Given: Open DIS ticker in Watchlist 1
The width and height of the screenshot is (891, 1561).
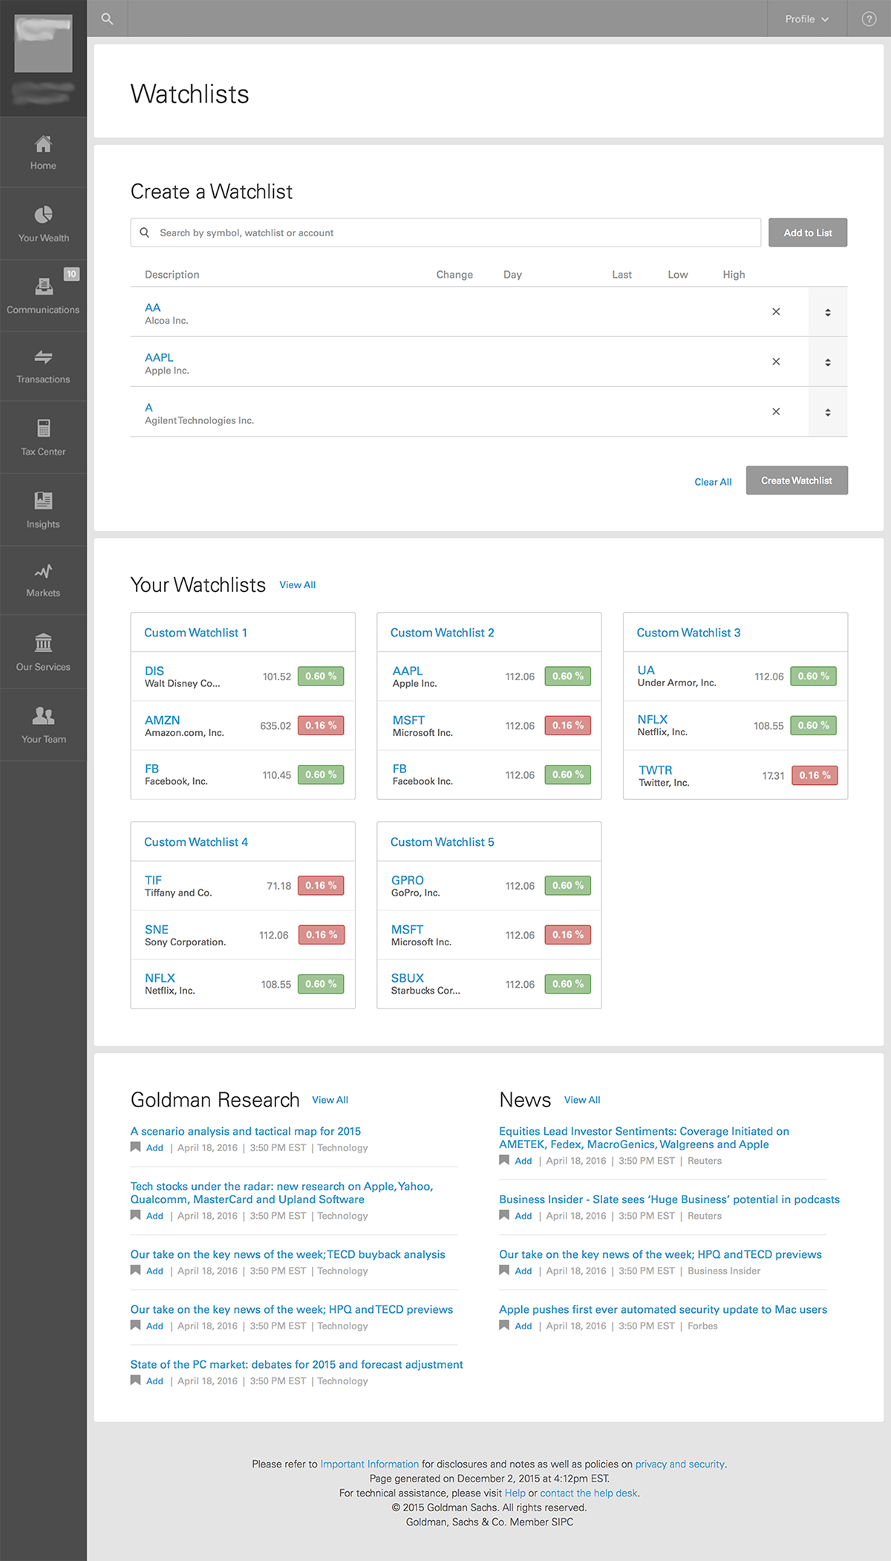Looking at the screenshot, I should (154, 671).
